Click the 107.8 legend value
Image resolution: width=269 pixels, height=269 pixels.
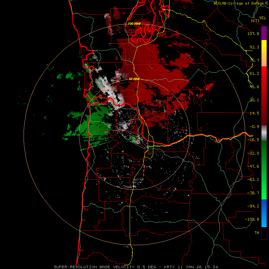pyautogui.click(x=253, y=33)
